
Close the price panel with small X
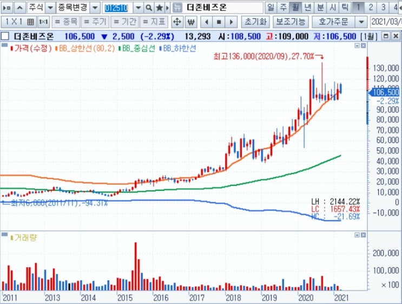[x=363, y=46]
